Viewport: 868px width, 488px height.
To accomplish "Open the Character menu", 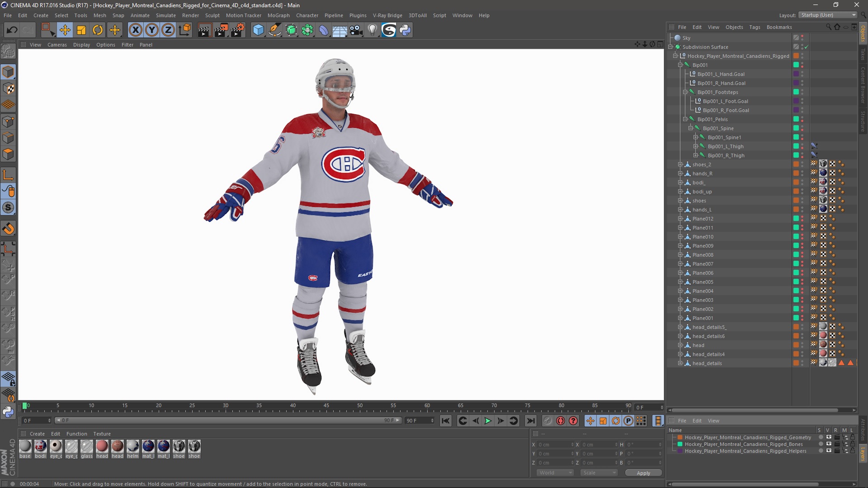I will pyautogui.click(x=307, y=15).
